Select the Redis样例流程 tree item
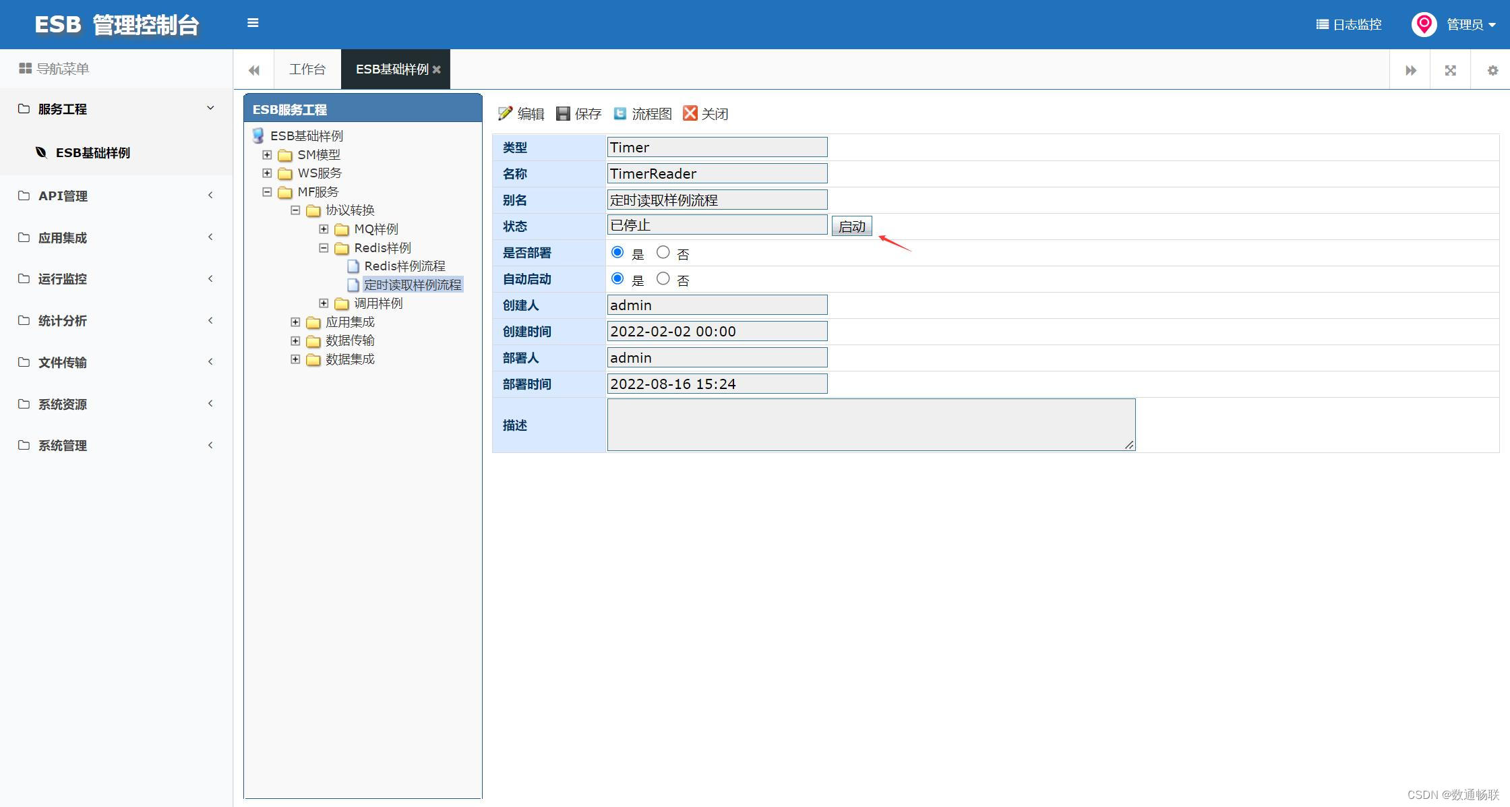This screenshot has height=807, width=1510. click(x=404, y=266)
